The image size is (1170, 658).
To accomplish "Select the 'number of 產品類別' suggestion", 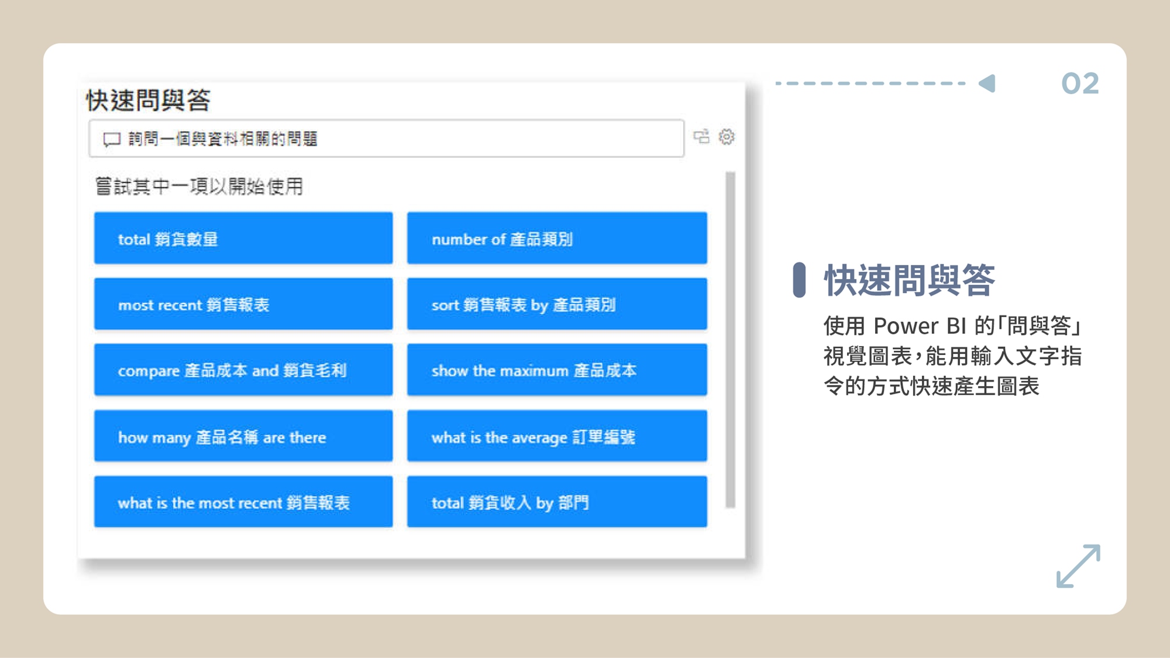I will pyautogui.click(x=557, y=239).
